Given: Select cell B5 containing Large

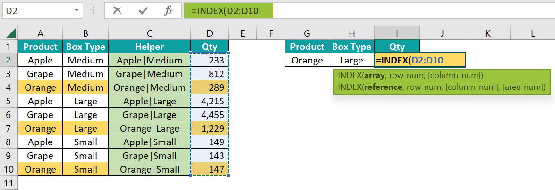Looking at the screenshot, I should point(85,101).
